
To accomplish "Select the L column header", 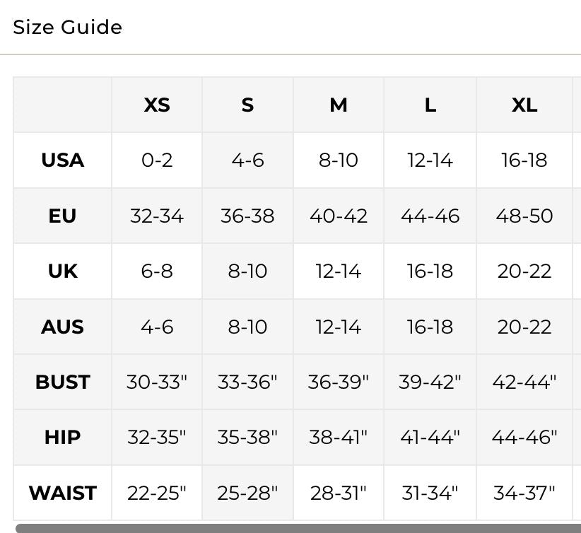I will [430, 105].
